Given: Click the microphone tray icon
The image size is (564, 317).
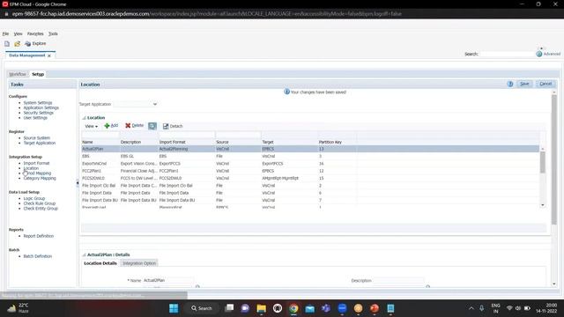Looking at the screenshot, I should click(482, 308).
